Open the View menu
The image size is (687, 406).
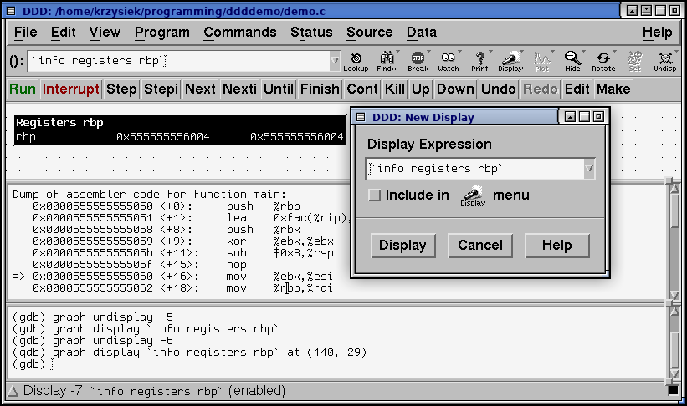[x=105, y=33]
